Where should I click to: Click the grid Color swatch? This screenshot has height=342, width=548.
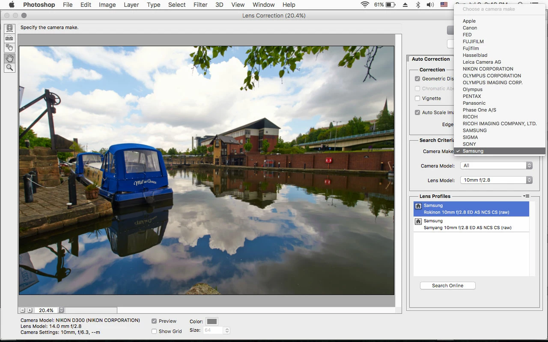coord(212,321)
